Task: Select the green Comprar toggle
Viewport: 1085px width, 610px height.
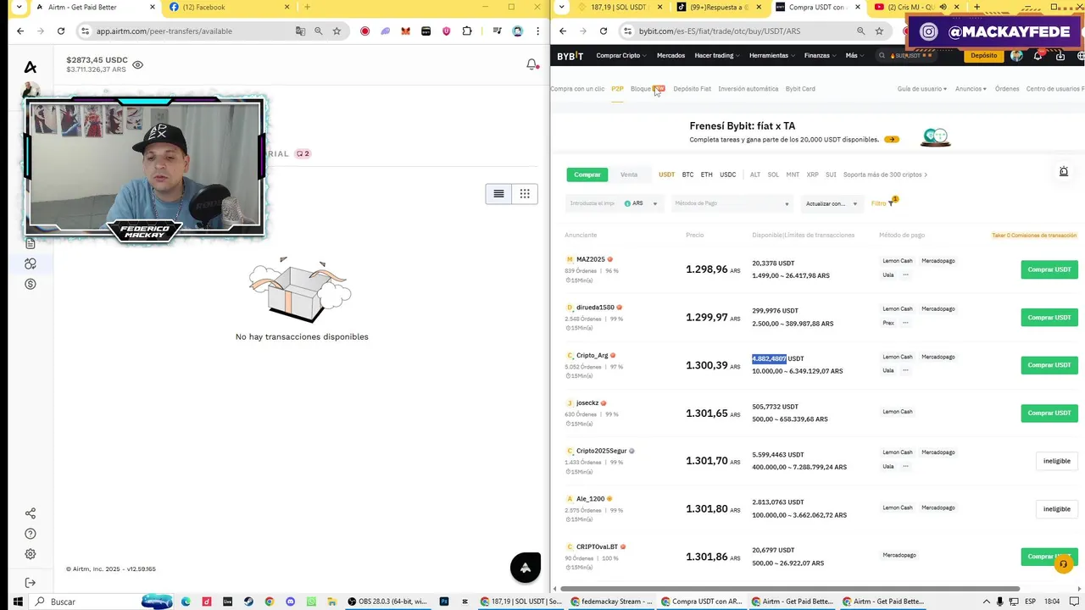Action: click(587, 175)
